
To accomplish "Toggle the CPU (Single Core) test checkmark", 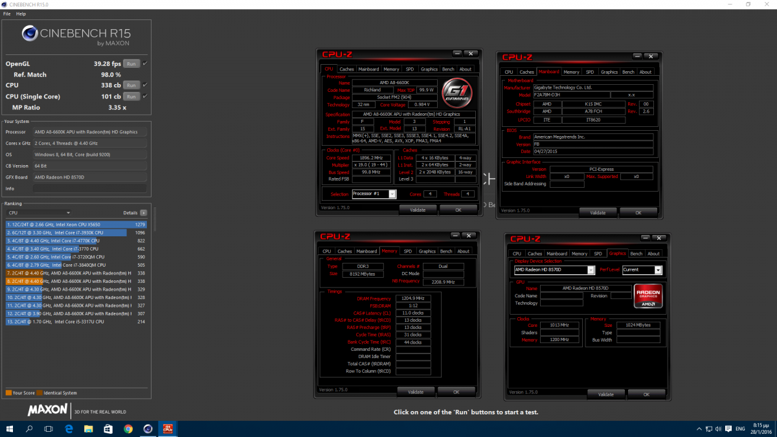I will 145,96.
